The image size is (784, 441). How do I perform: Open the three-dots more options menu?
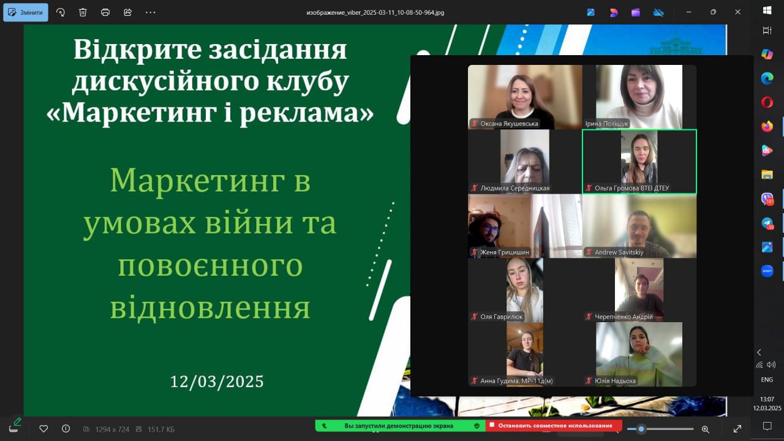[150, 12]
